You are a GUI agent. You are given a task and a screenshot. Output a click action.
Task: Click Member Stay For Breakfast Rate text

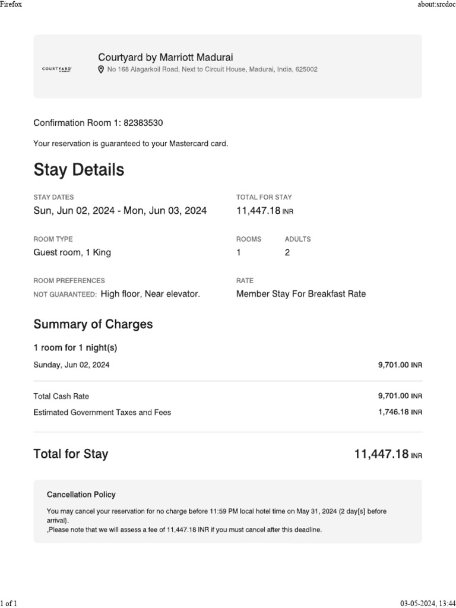point(301,294)
